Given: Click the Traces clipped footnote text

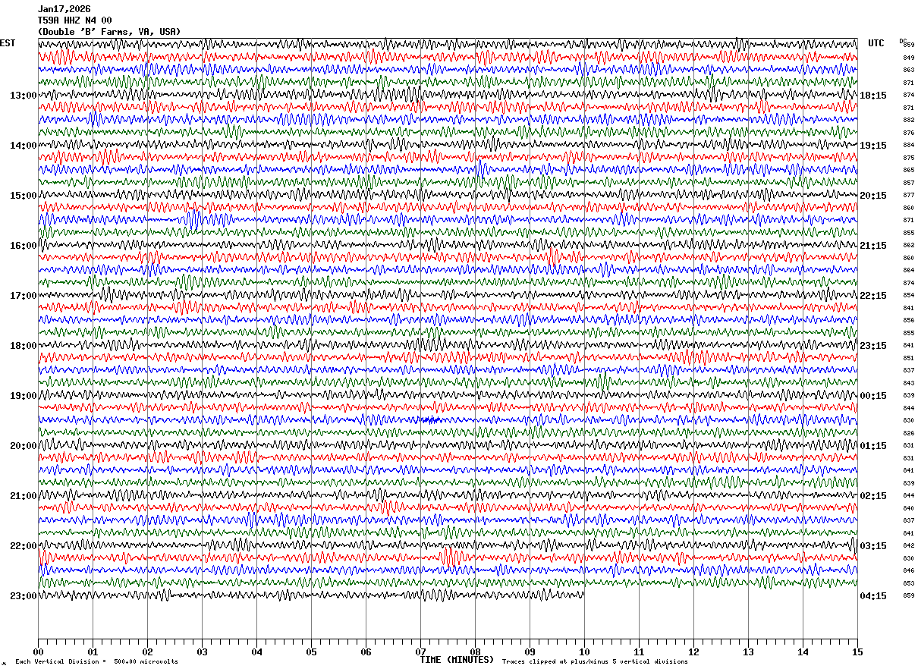Looking at the screenshot, I should [595, 662].
